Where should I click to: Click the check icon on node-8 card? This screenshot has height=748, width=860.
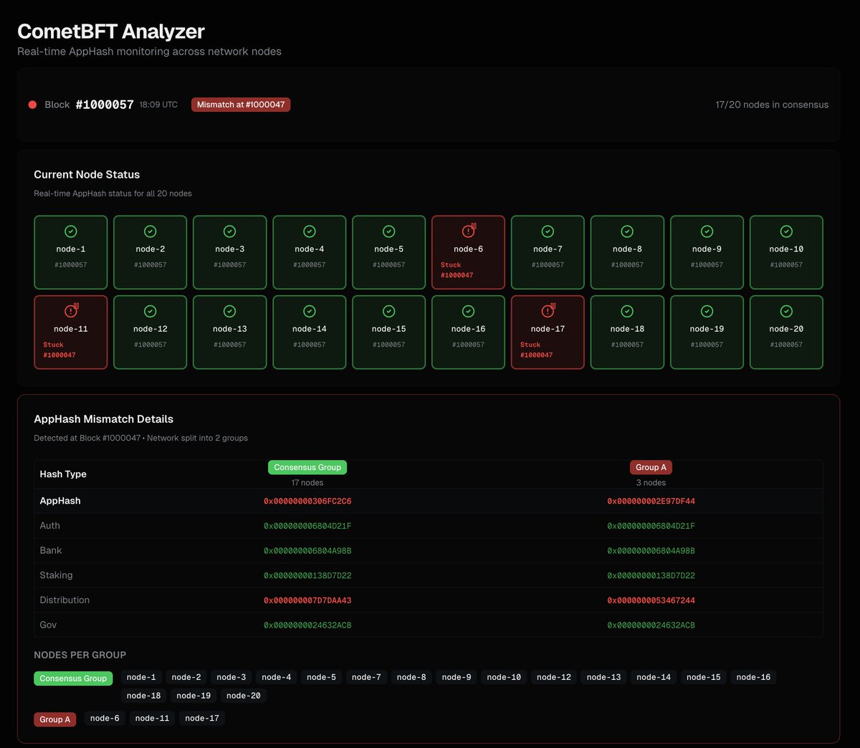tap(627, 231)
